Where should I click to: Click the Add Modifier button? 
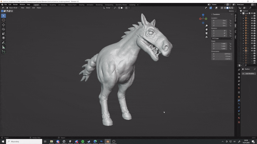tap(249, 74)
